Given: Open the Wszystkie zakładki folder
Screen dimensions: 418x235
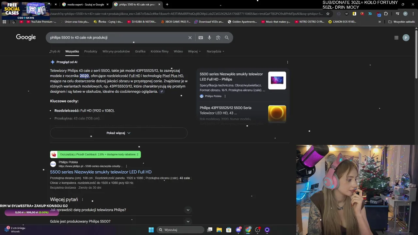Looking at the screenshot, I should (x=402, y=22).
